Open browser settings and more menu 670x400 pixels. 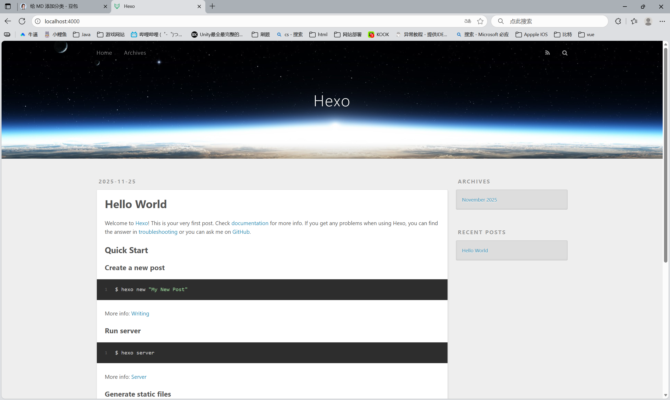662,21
